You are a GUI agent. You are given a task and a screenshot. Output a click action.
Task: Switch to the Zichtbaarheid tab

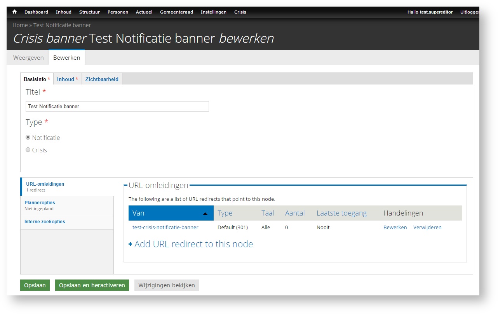(x=102, y=79)
